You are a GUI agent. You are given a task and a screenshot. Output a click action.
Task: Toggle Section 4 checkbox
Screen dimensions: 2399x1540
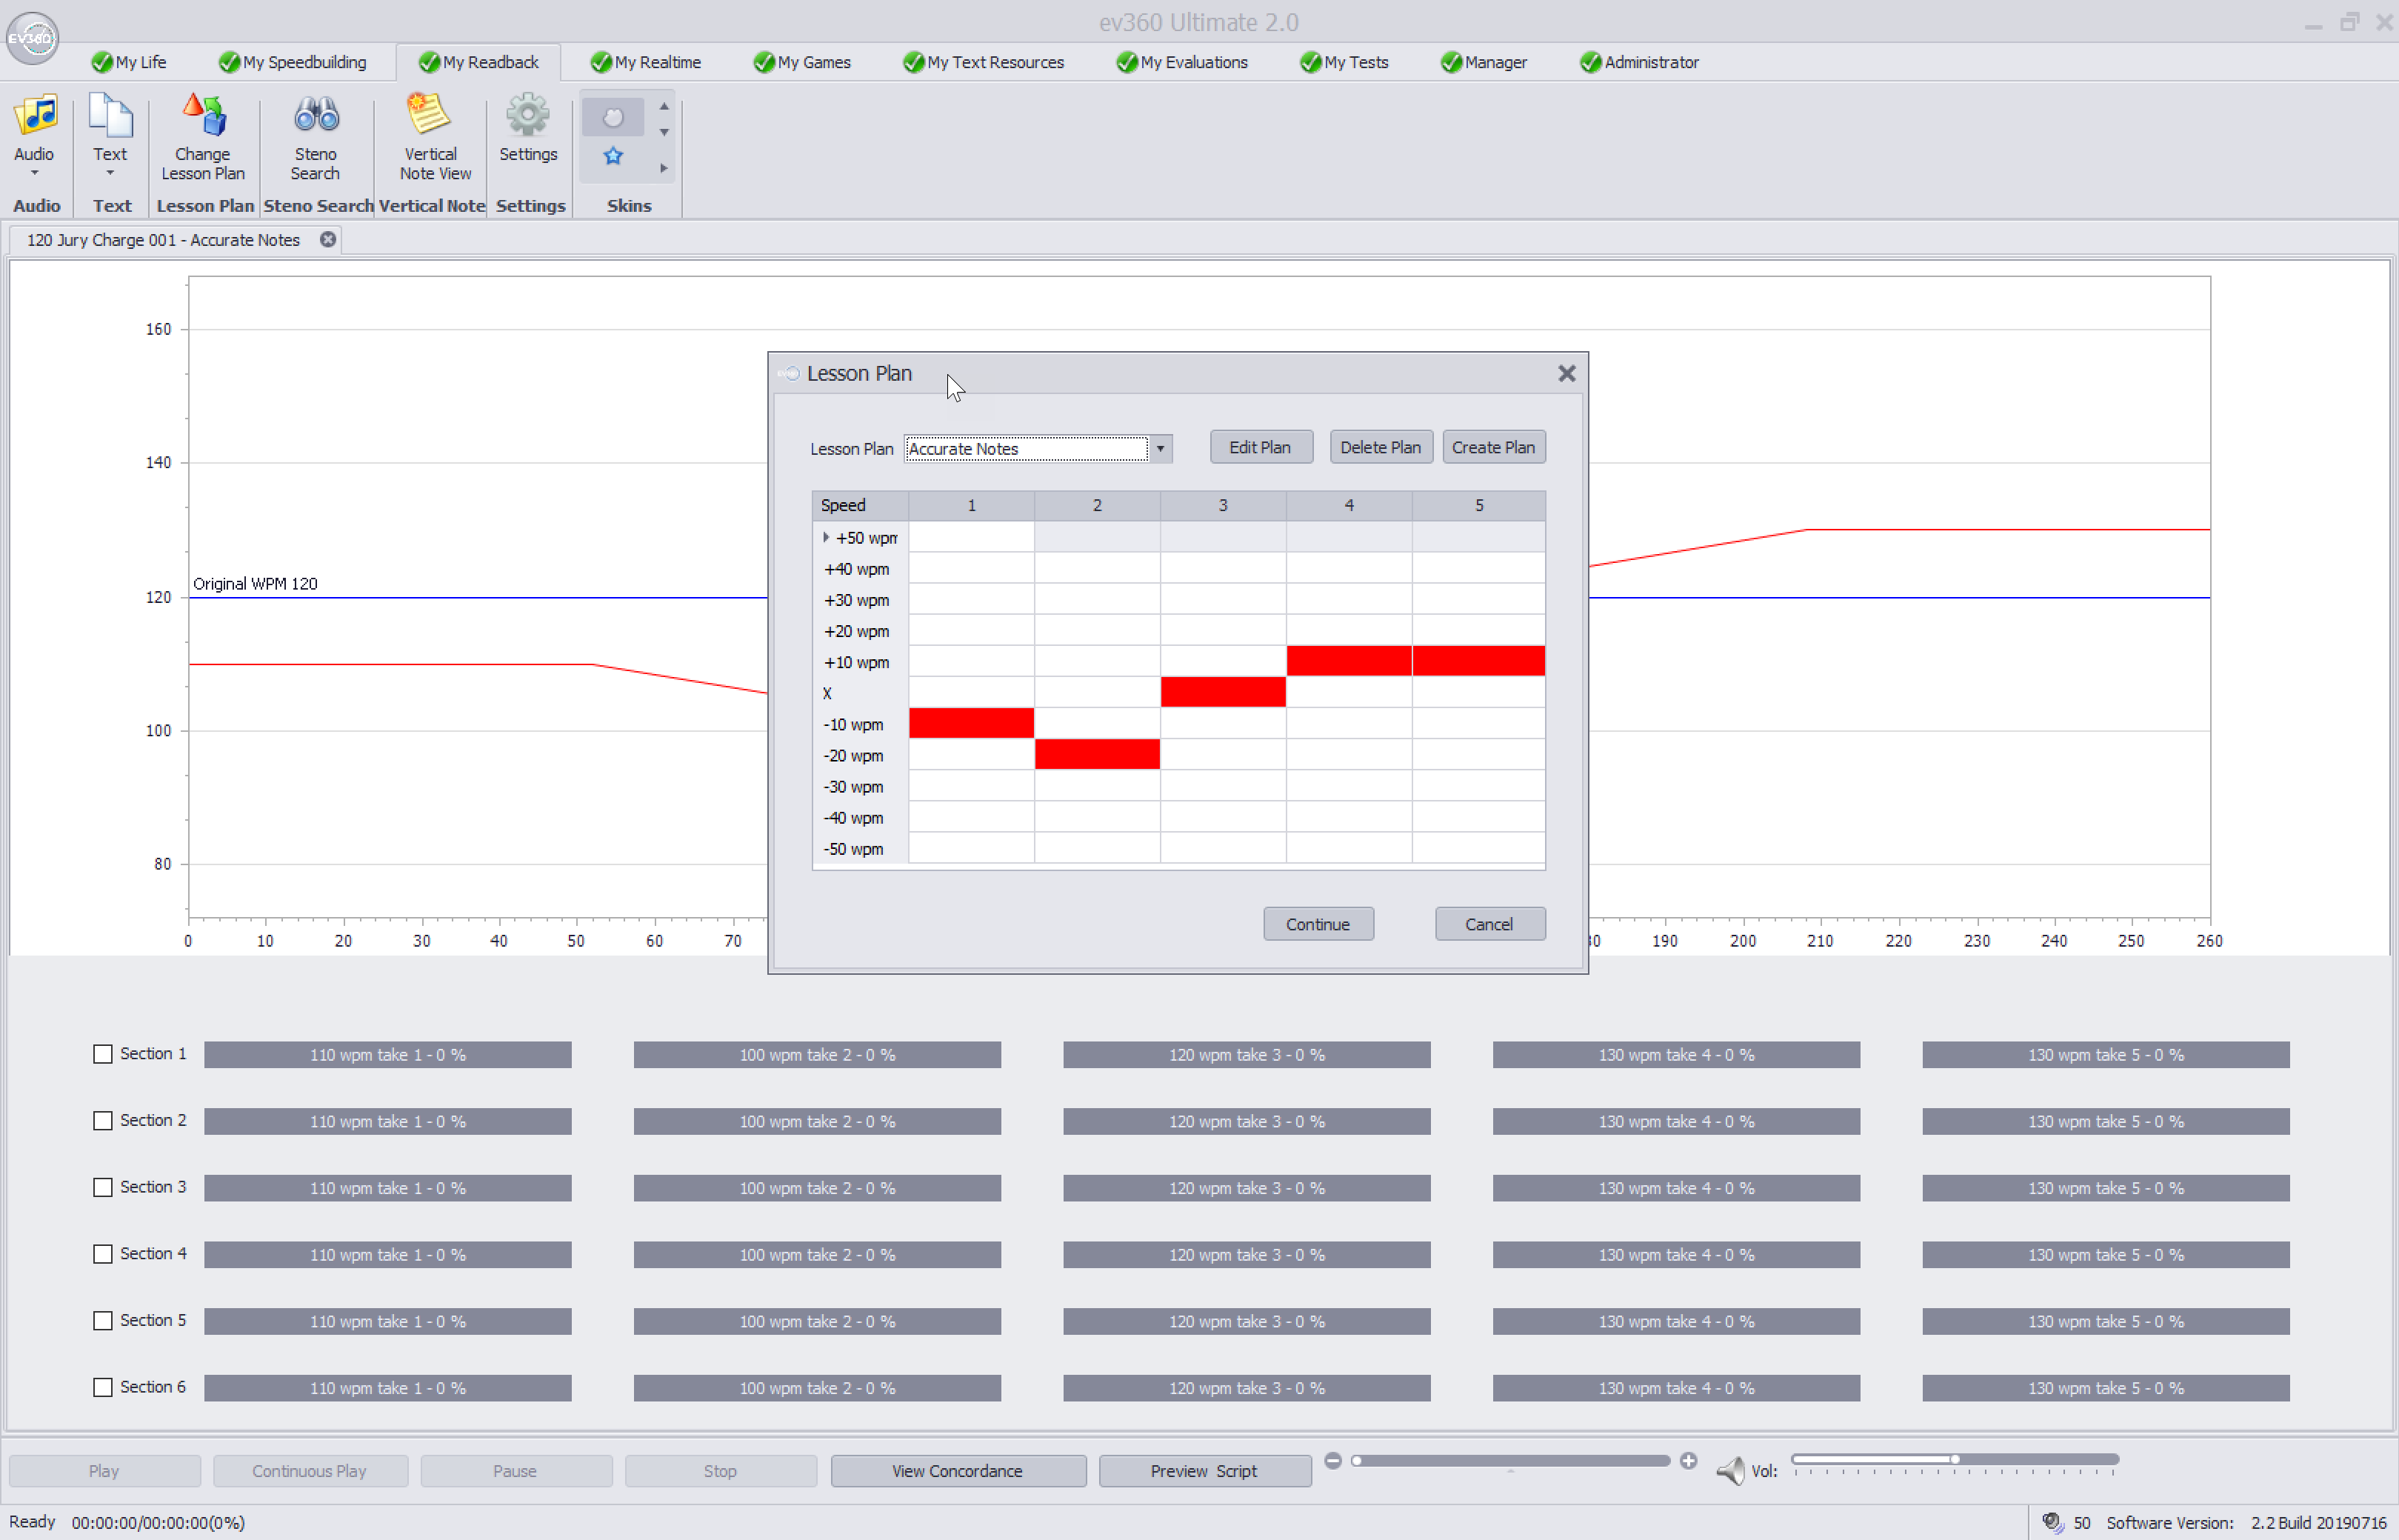[102, 1254]
